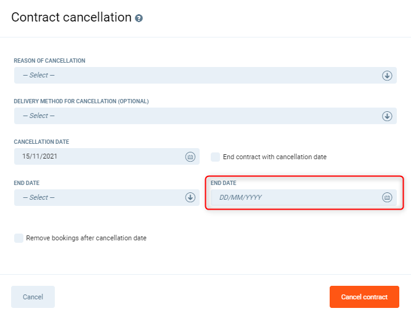Click the 'End contract with cancellation date' label text
Image resolution: width=411 pixels, height=319 pixels.
[275, 157]
